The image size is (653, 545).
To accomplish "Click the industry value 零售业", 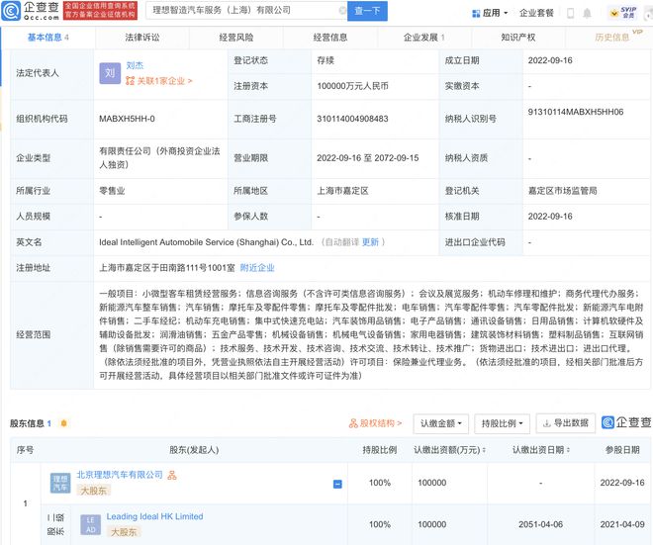I will [x=112, y=191].
